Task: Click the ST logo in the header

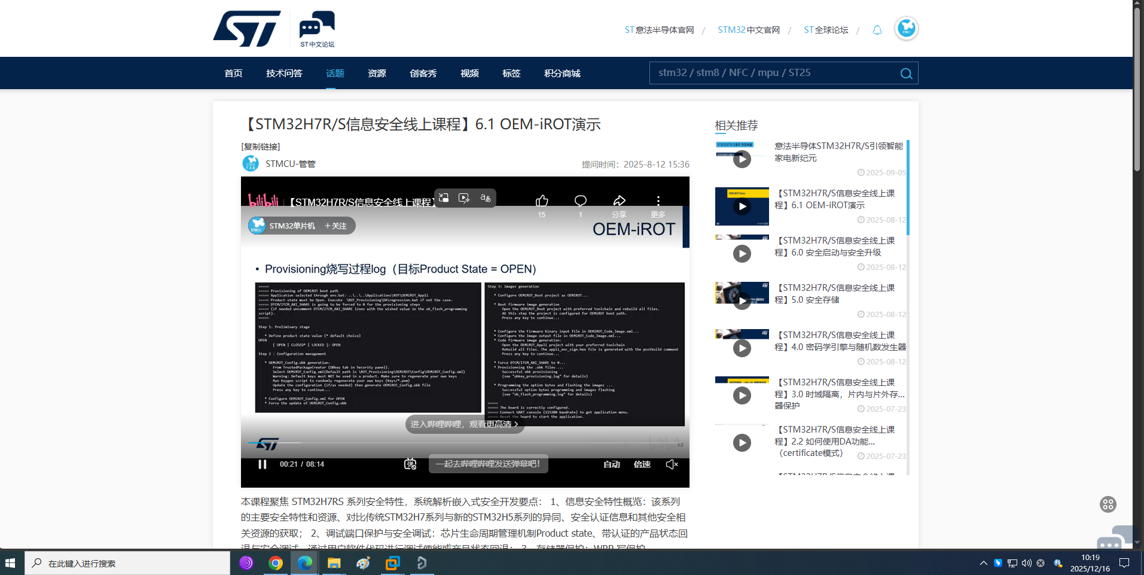Action: click(247, 28)
